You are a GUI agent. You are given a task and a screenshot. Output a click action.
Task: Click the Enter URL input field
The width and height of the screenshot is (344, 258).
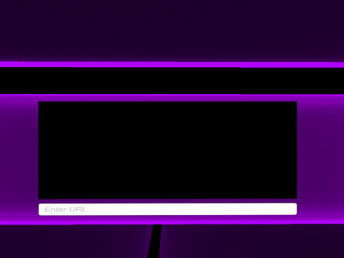(x=168, y=209)
